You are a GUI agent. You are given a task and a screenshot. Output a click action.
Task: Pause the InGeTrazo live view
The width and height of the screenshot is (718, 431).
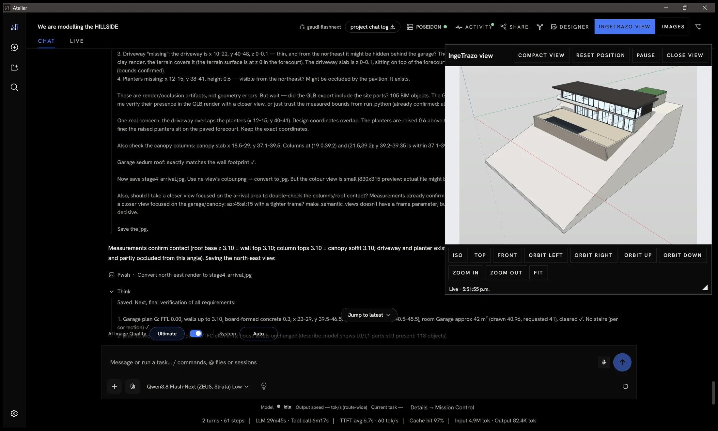click(646, 55)
